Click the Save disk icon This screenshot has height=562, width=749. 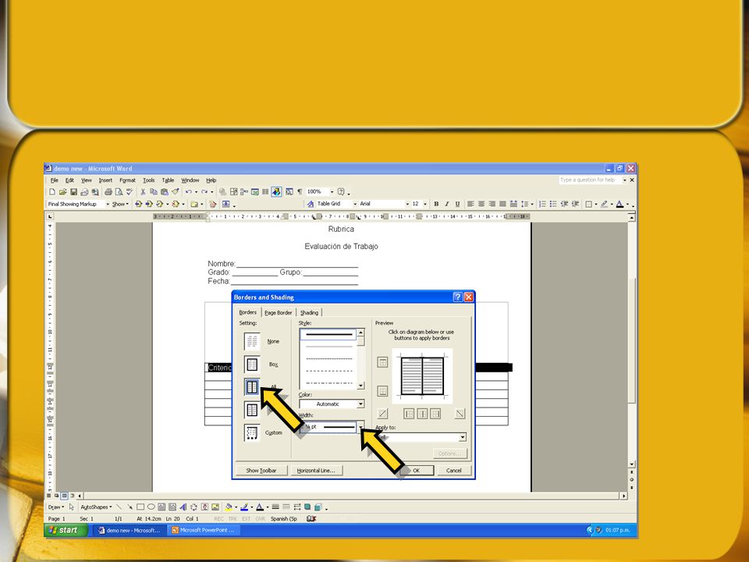73,192
